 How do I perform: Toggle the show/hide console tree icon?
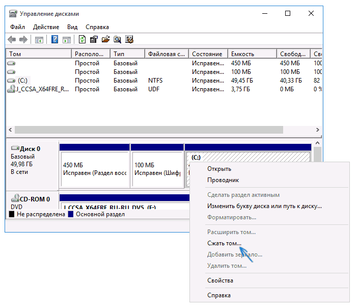(x=39, y=40)
